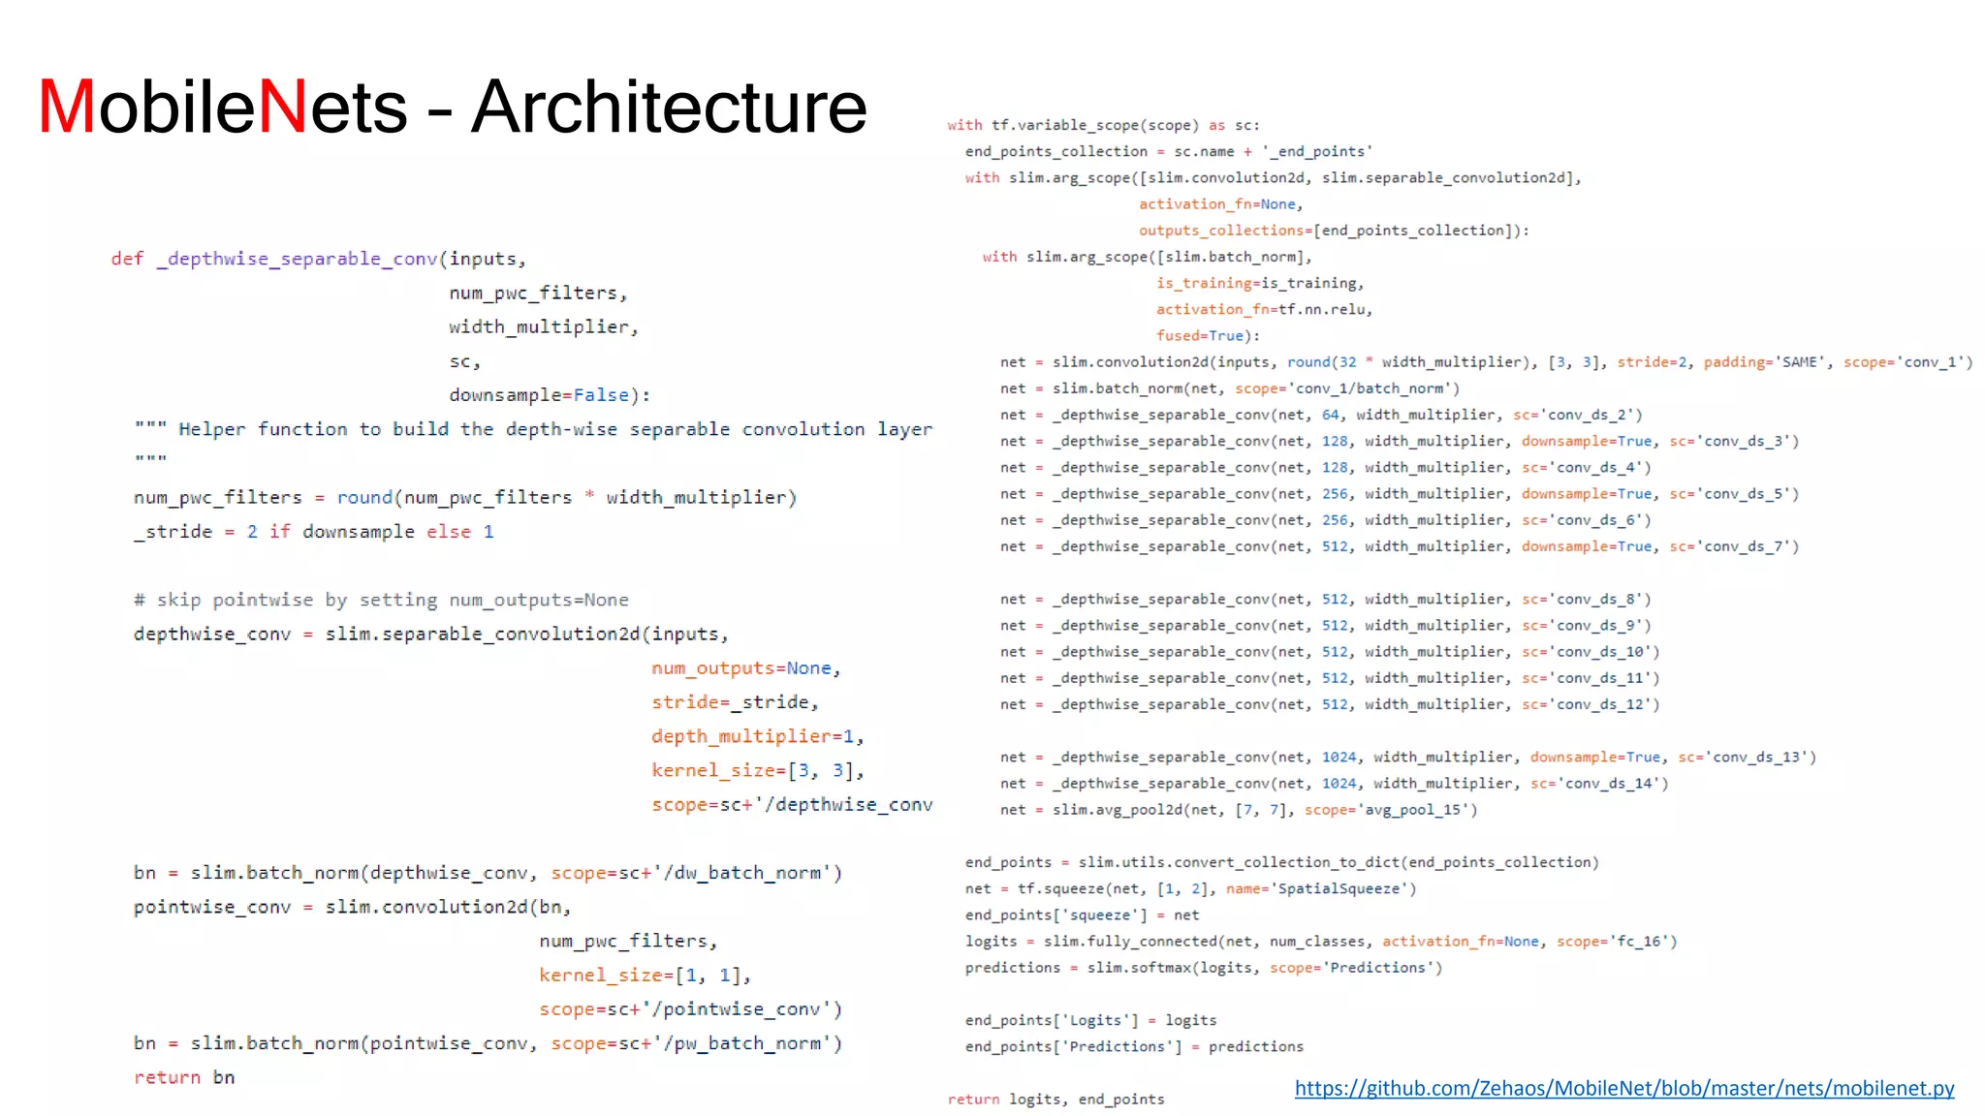Image resolution: width=1985 pixels, height=1116 pixels.
Task: Click the pointwise_conv assignment line
Action: point(352,907)
